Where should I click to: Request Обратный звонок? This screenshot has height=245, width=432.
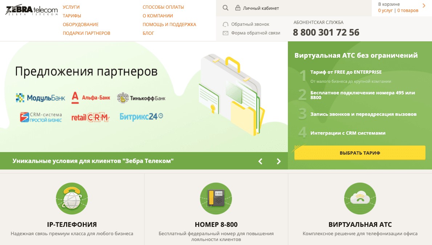click(250, 24)
